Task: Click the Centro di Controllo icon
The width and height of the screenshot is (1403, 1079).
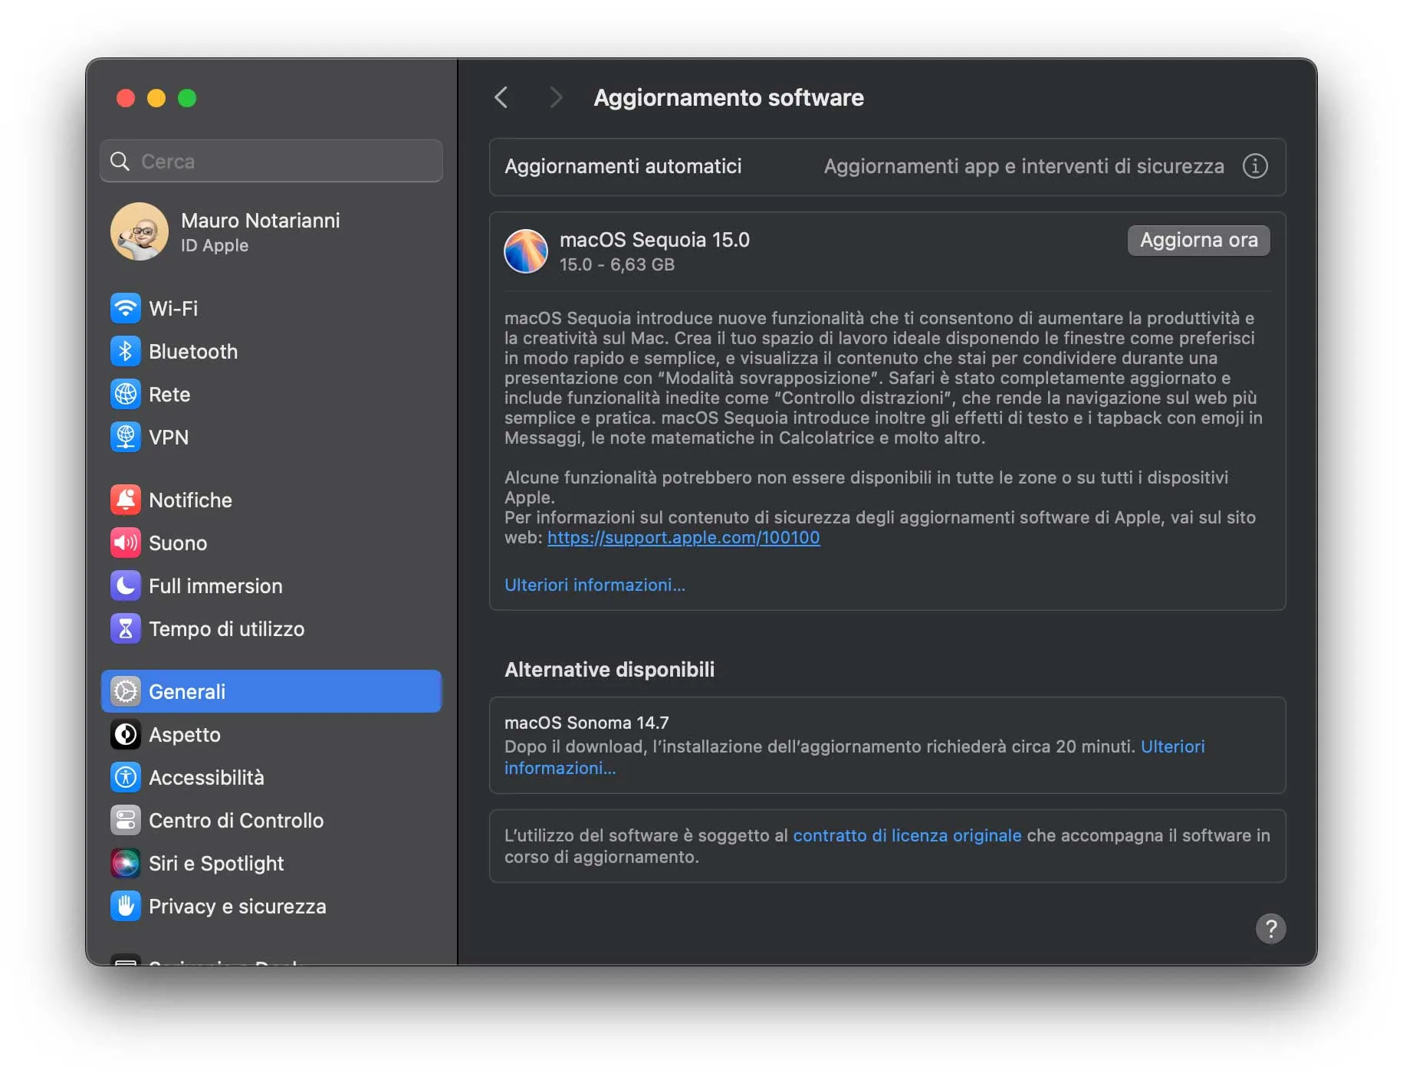Action: click(126, 820)
